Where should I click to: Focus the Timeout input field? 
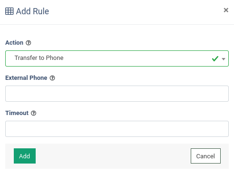pos(117,129)
